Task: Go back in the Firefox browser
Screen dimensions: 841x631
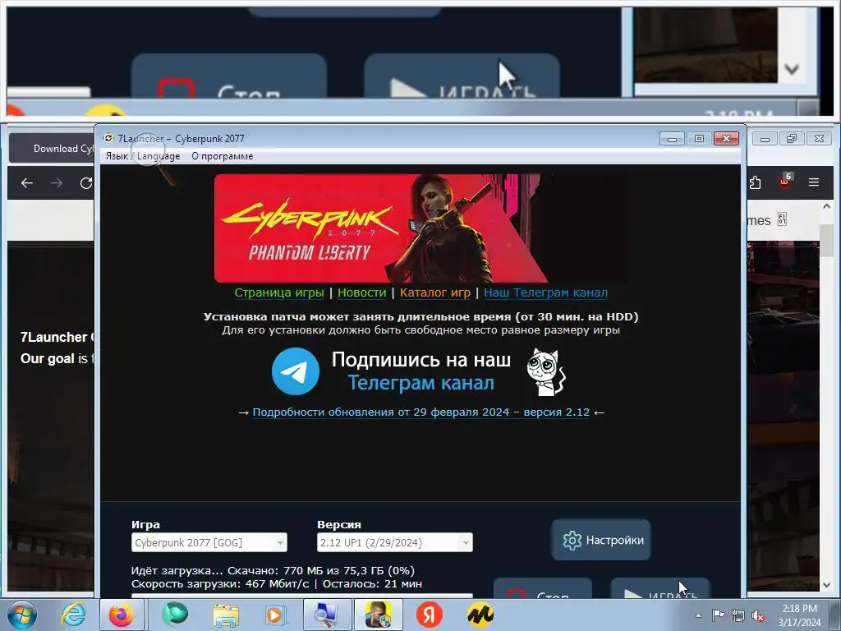Action: click(27, 183)
